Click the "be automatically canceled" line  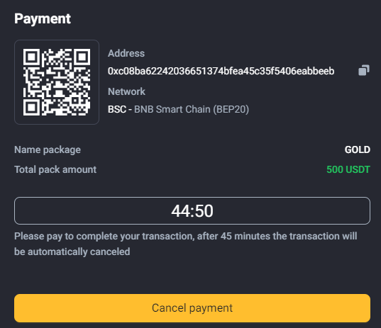coord(72,251)
